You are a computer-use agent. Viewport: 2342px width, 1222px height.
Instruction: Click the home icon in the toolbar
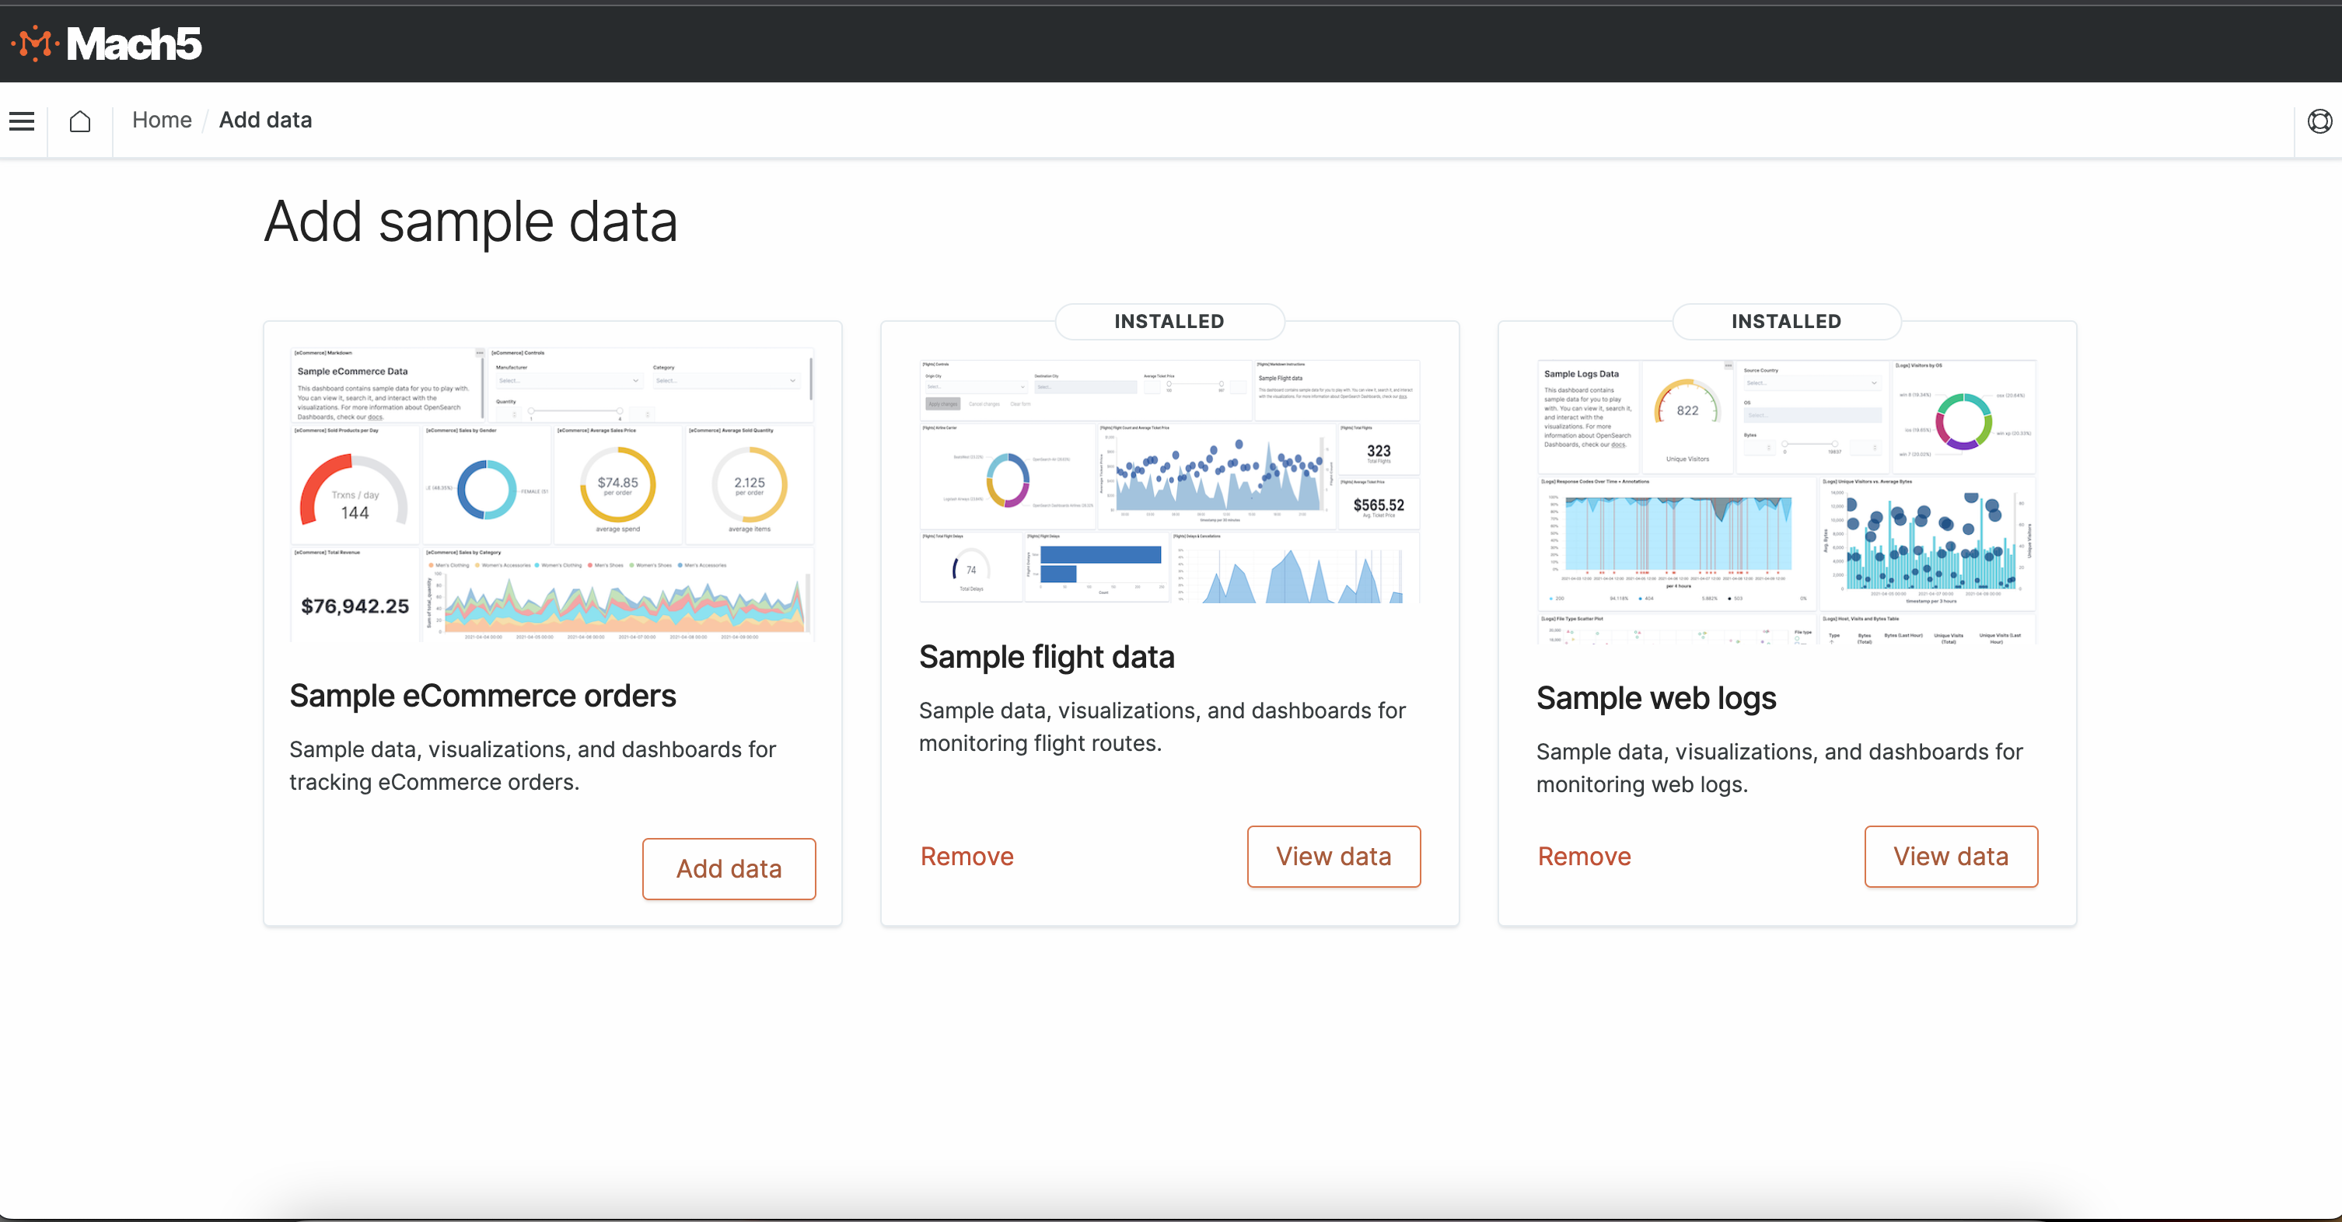click(80, 120)
